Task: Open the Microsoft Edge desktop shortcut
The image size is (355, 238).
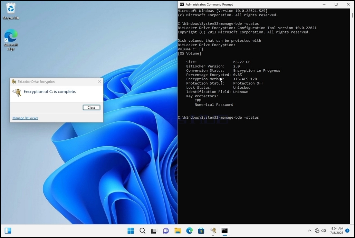Action: [x=11, y=40]
